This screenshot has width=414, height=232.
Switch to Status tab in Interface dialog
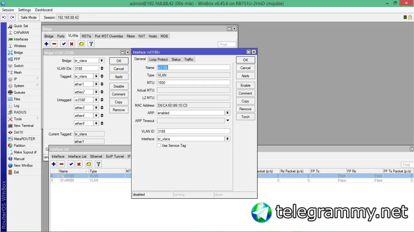pos(176,59)
